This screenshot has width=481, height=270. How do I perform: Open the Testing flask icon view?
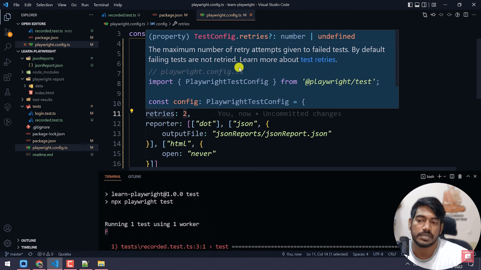coord(8,92)
